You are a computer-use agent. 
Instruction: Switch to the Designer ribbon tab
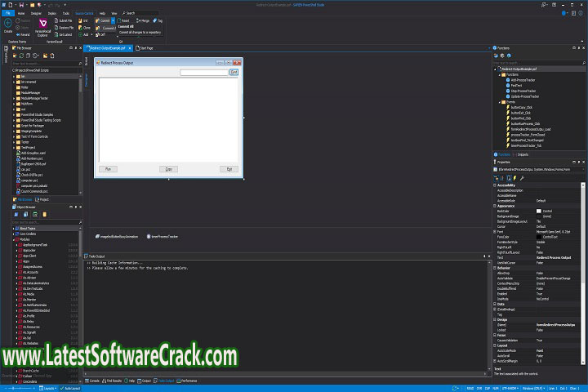click(x=36, y=13)
